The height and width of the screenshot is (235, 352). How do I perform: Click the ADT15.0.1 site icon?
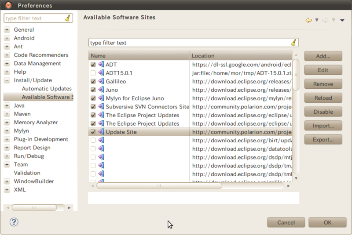pos(101,73)
